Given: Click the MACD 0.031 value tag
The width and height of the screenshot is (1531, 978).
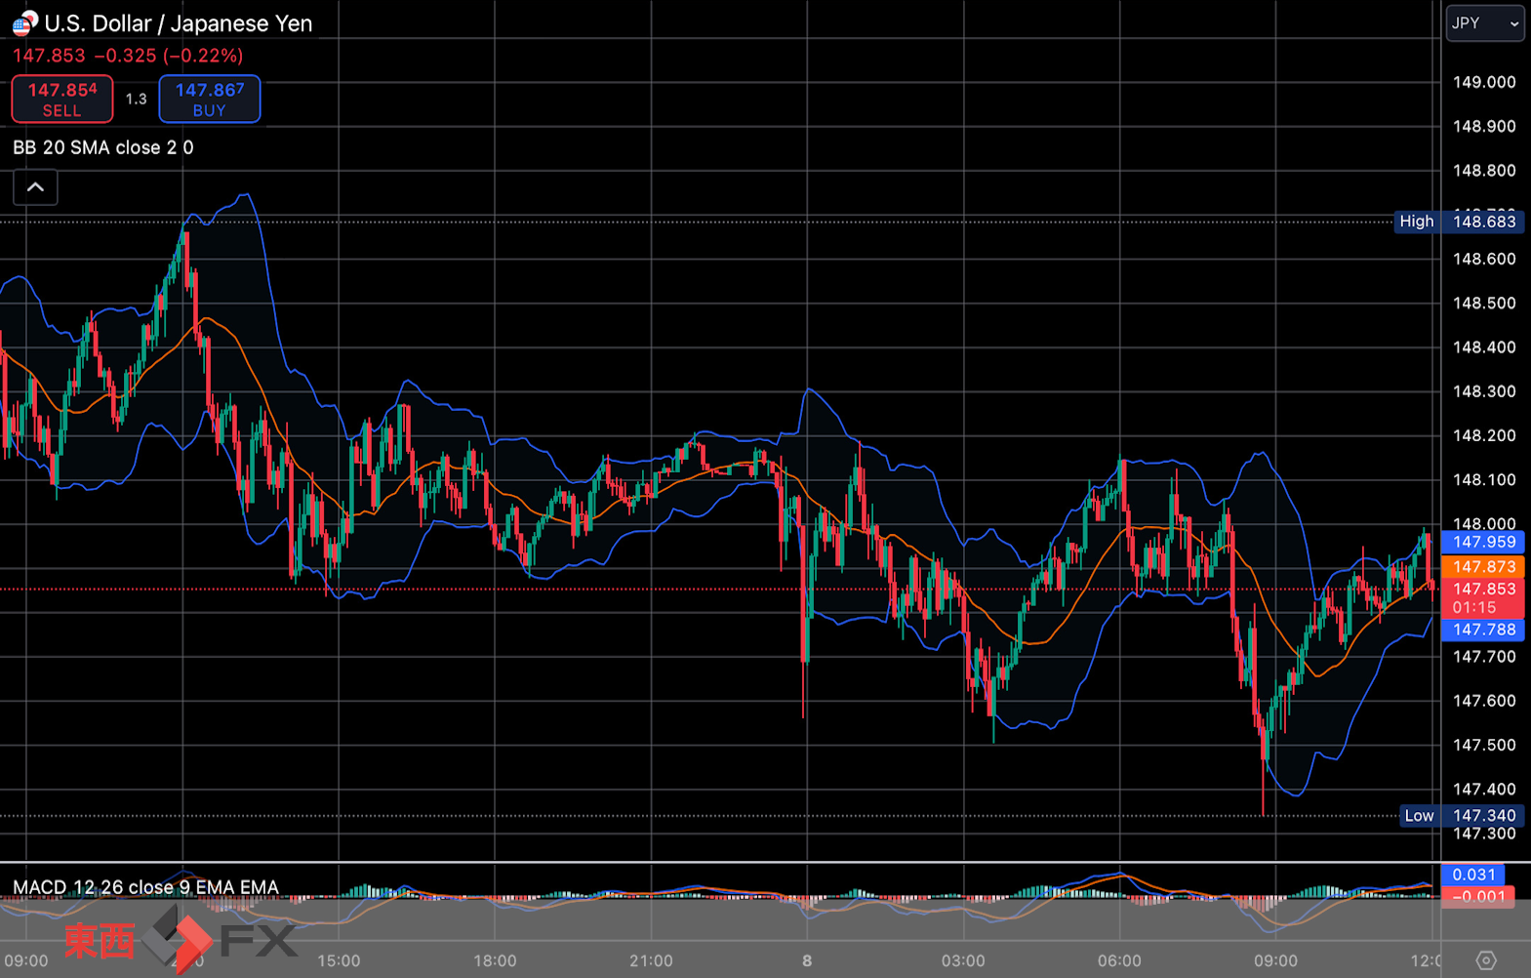Looking at the screenshot, I should click(x=1473, y=875).
